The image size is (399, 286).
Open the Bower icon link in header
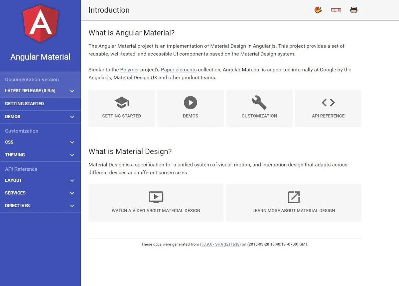(x=318, y=10)
